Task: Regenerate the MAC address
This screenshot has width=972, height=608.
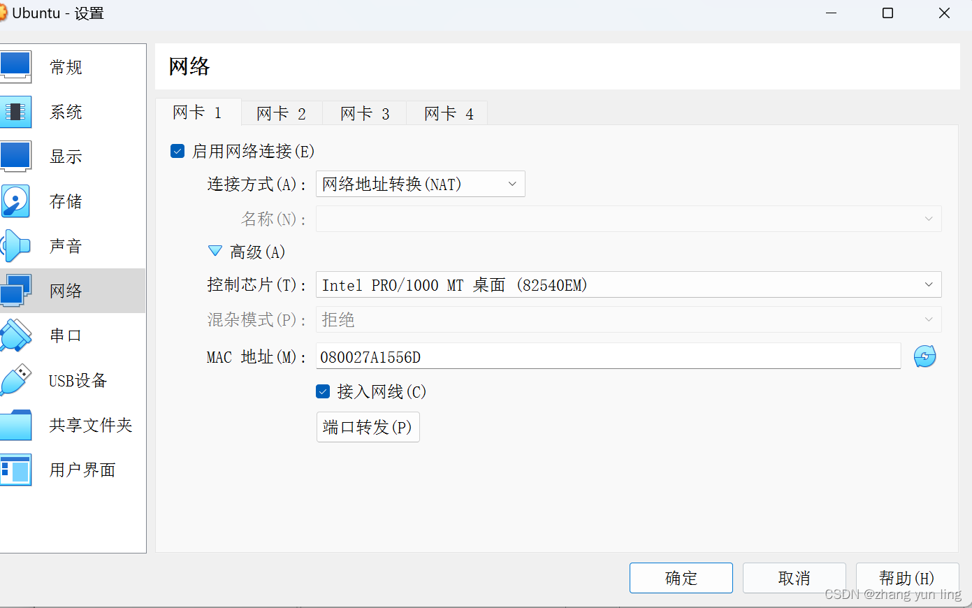Action: 924,356
